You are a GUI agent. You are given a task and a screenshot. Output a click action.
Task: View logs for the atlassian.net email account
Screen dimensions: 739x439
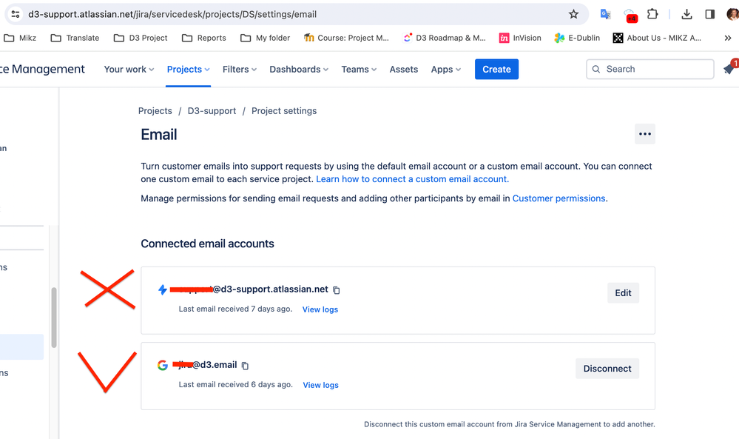click(320, 309)
